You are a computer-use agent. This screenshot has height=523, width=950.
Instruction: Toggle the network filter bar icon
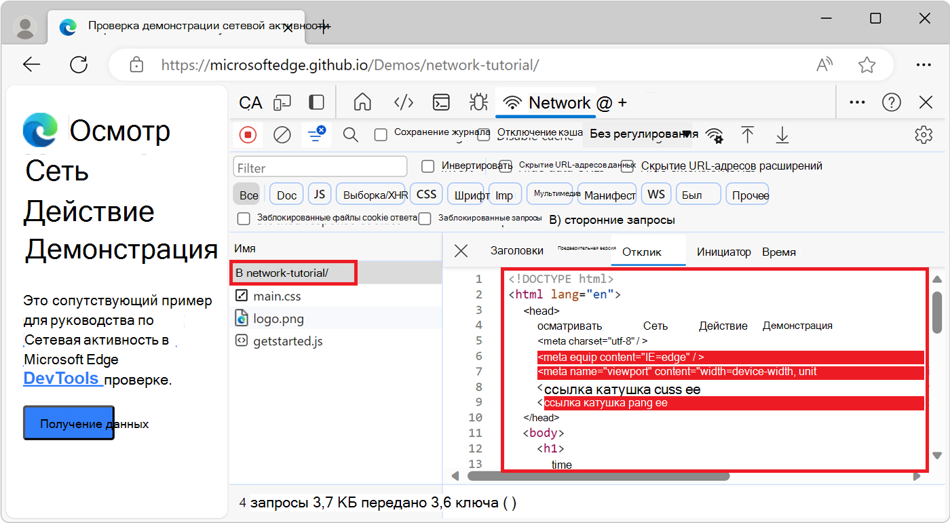point(316,135)
